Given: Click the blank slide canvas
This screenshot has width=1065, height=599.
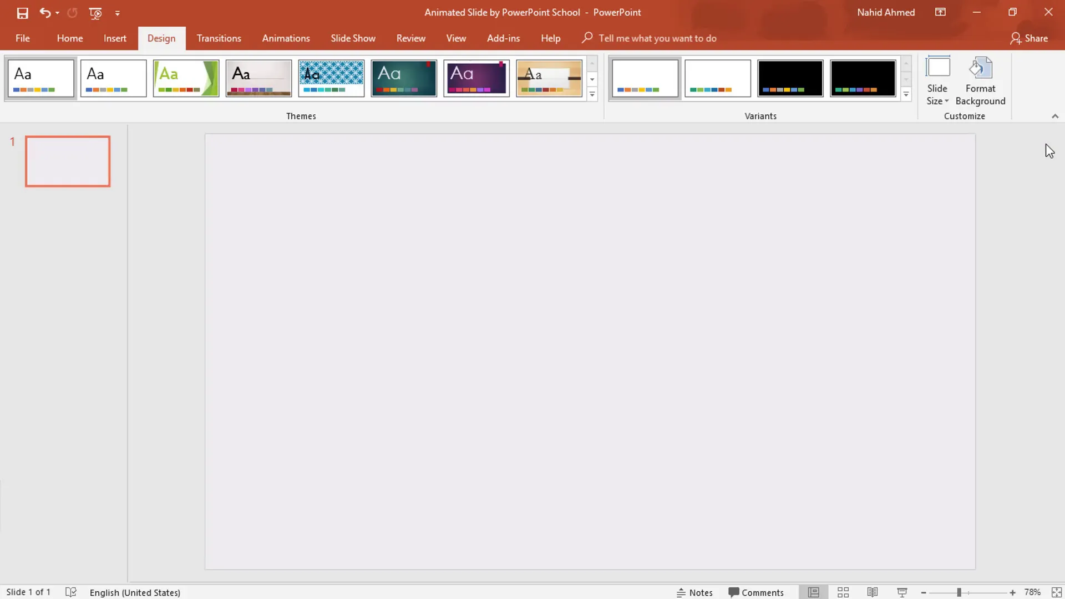Looking at the screenshot, I should (x=590, y=352).
